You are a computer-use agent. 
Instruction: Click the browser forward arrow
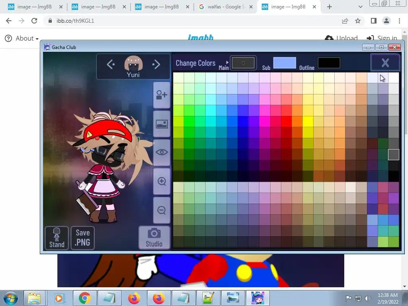point(22,21)
